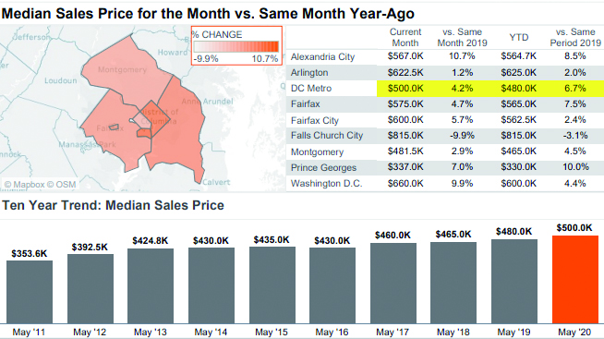Click the May '15 bar showing $435.0K
Viewport: 604px width, 339px height.
coord(272,285)
